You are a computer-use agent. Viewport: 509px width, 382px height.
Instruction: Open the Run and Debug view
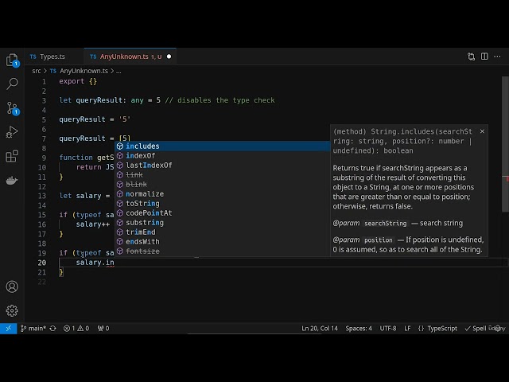click(12, 132)
